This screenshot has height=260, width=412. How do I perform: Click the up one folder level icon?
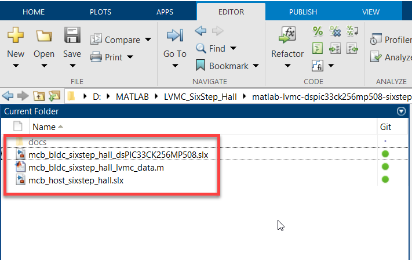[39, 96]
